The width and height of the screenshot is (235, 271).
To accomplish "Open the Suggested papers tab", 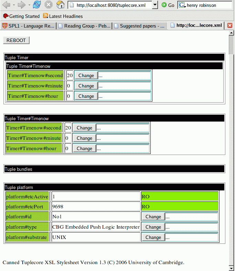I will [140, 26].
